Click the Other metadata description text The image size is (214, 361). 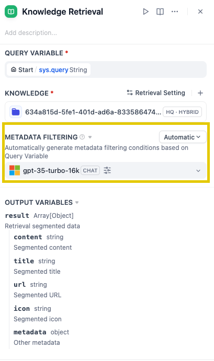pos(37,342)
